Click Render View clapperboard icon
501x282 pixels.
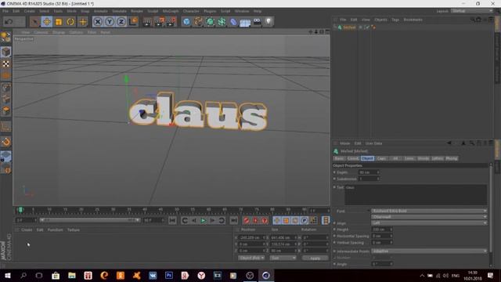147,22
